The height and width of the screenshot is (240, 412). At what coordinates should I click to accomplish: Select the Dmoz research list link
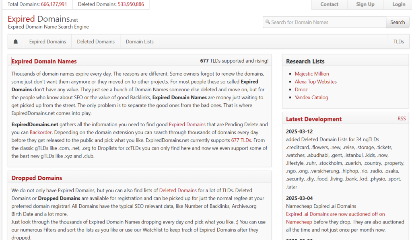301,89
